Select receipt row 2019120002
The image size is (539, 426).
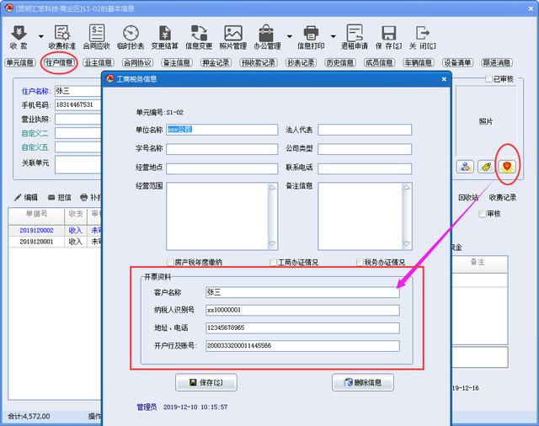pos(37,230)
